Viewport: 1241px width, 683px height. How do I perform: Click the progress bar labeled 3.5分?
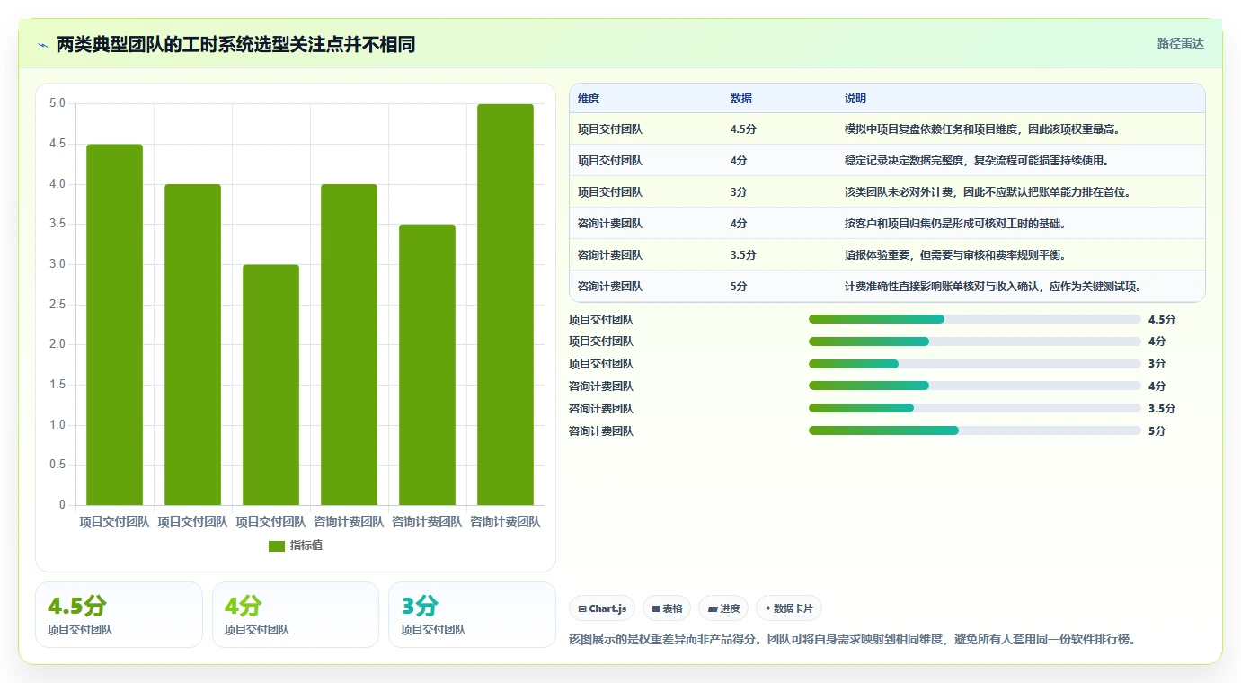click(x=975, y=408)
